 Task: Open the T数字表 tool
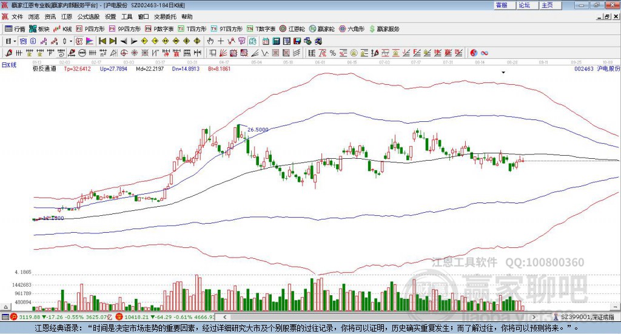[261, 29]
